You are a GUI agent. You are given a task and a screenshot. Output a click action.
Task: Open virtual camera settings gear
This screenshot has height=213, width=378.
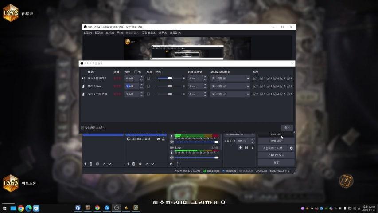(291, 148)
